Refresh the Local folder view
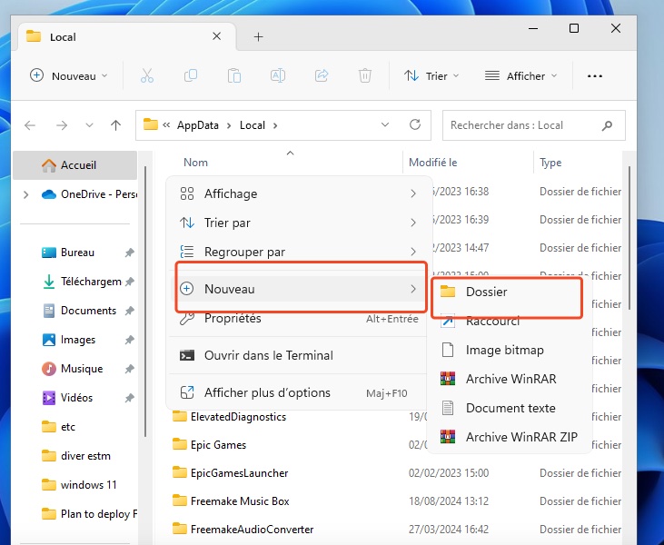Screen dimensions: 664x545 pos(415,124)
